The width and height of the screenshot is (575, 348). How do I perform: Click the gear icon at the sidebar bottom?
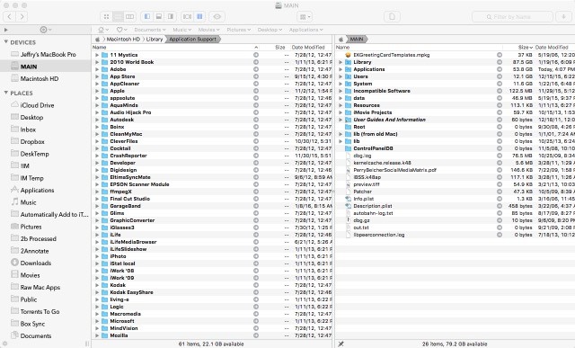[4, 344]
